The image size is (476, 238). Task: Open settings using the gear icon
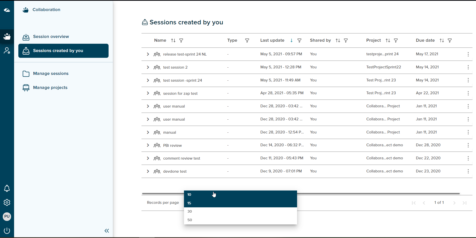[7, 203]
